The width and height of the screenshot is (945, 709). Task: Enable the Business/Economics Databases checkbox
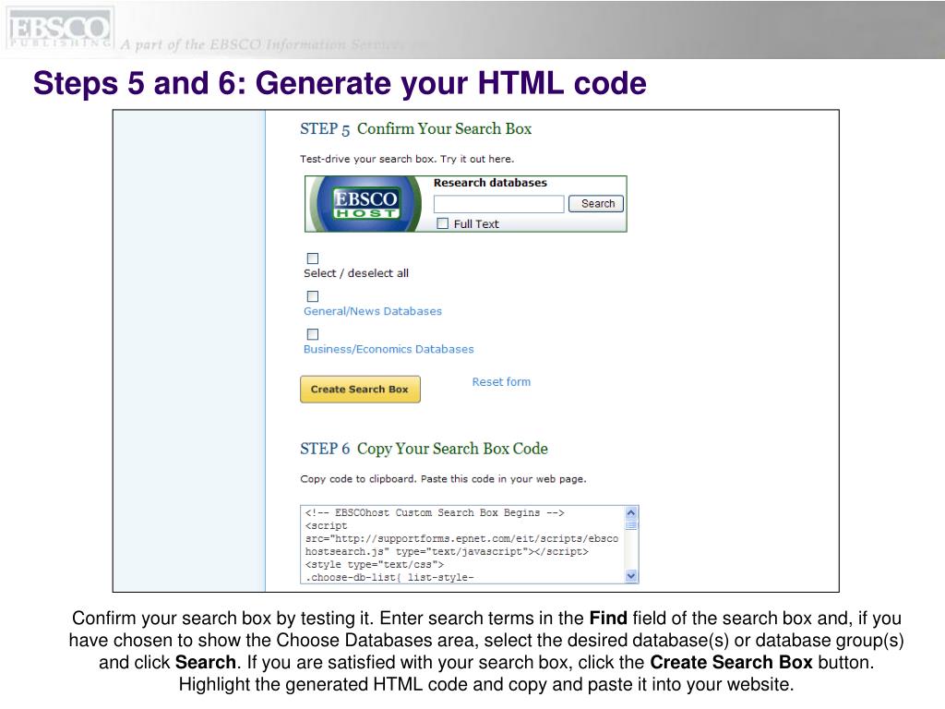click(x=313, y=334)
